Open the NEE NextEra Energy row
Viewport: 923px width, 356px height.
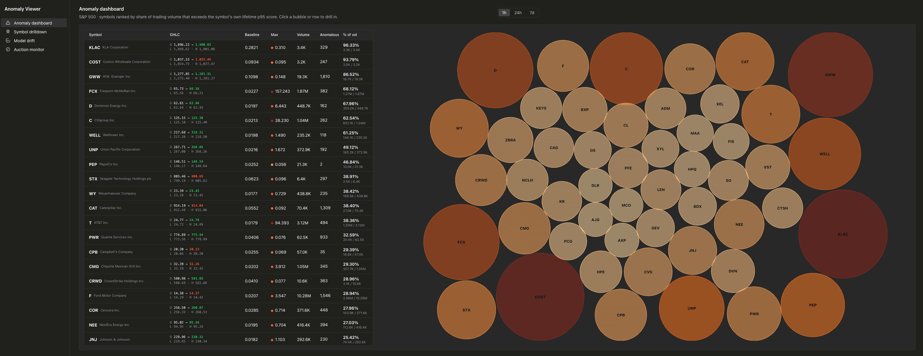click(229, 325)
